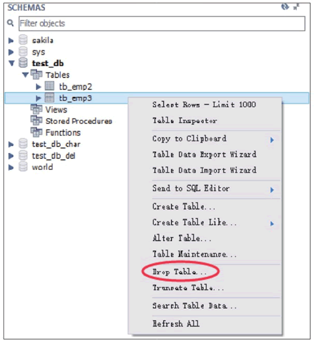This screenshot has height=343, width=314.
Task: Select the Functions node label
Action: pyautogui.click(x=63, y=133)
